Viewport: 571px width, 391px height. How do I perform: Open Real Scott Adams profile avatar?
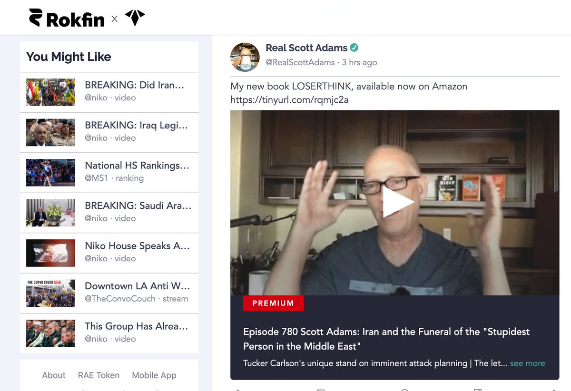click(x=245, y=57)
